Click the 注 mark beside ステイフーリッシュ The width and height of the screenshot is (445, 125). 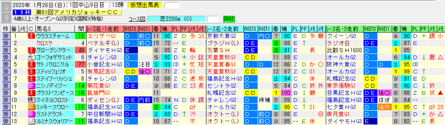pyautogui.click(x=32, y=79)
